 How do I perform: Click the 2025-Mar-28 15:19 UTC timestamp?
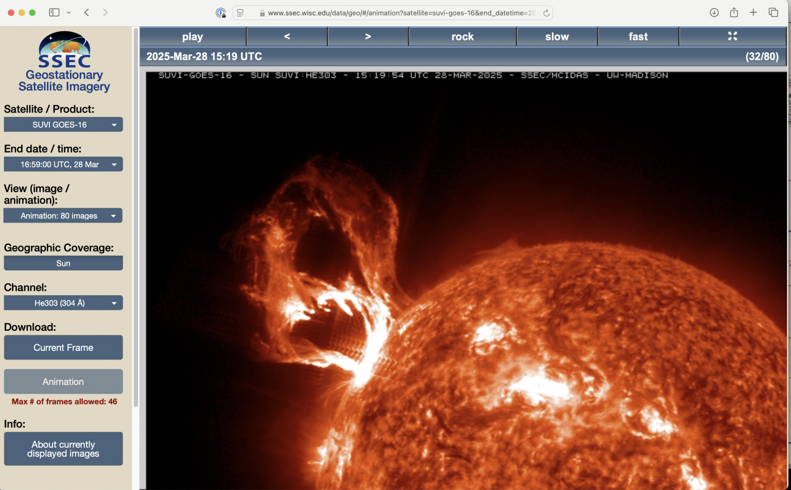pyautogui.click(x=204, y=57)
